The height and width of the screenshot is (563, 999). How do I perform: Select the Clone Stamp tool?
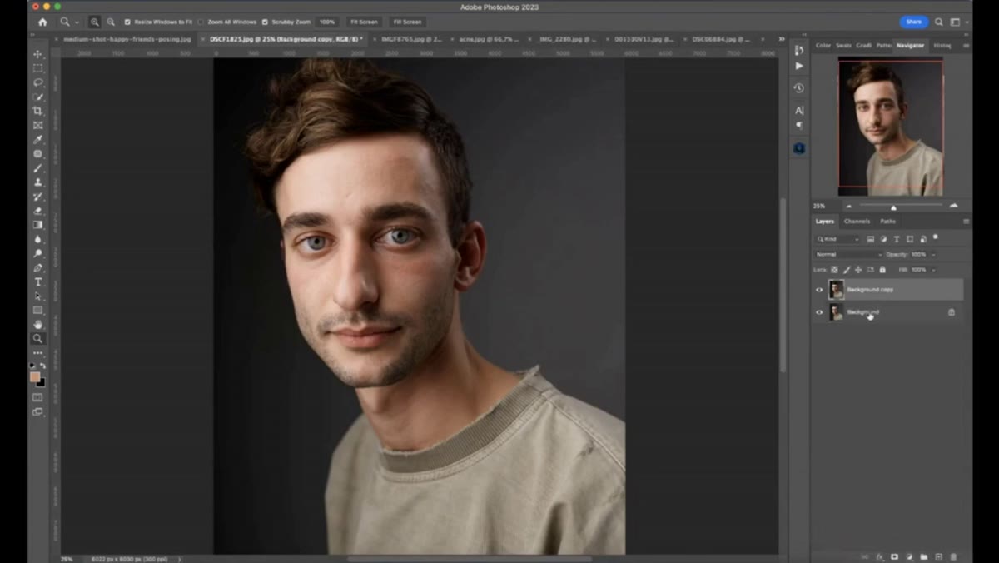click(37, 182)
